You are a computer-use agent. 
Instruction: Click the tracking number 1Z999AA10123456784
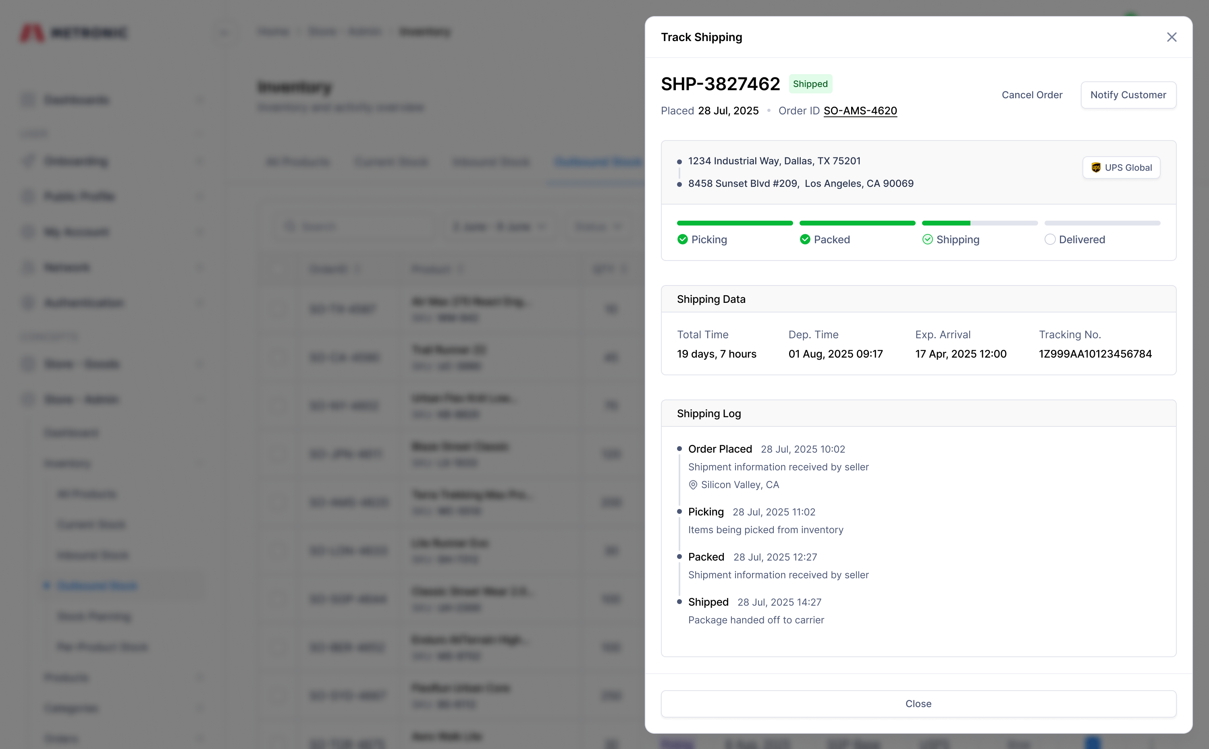1095,354
